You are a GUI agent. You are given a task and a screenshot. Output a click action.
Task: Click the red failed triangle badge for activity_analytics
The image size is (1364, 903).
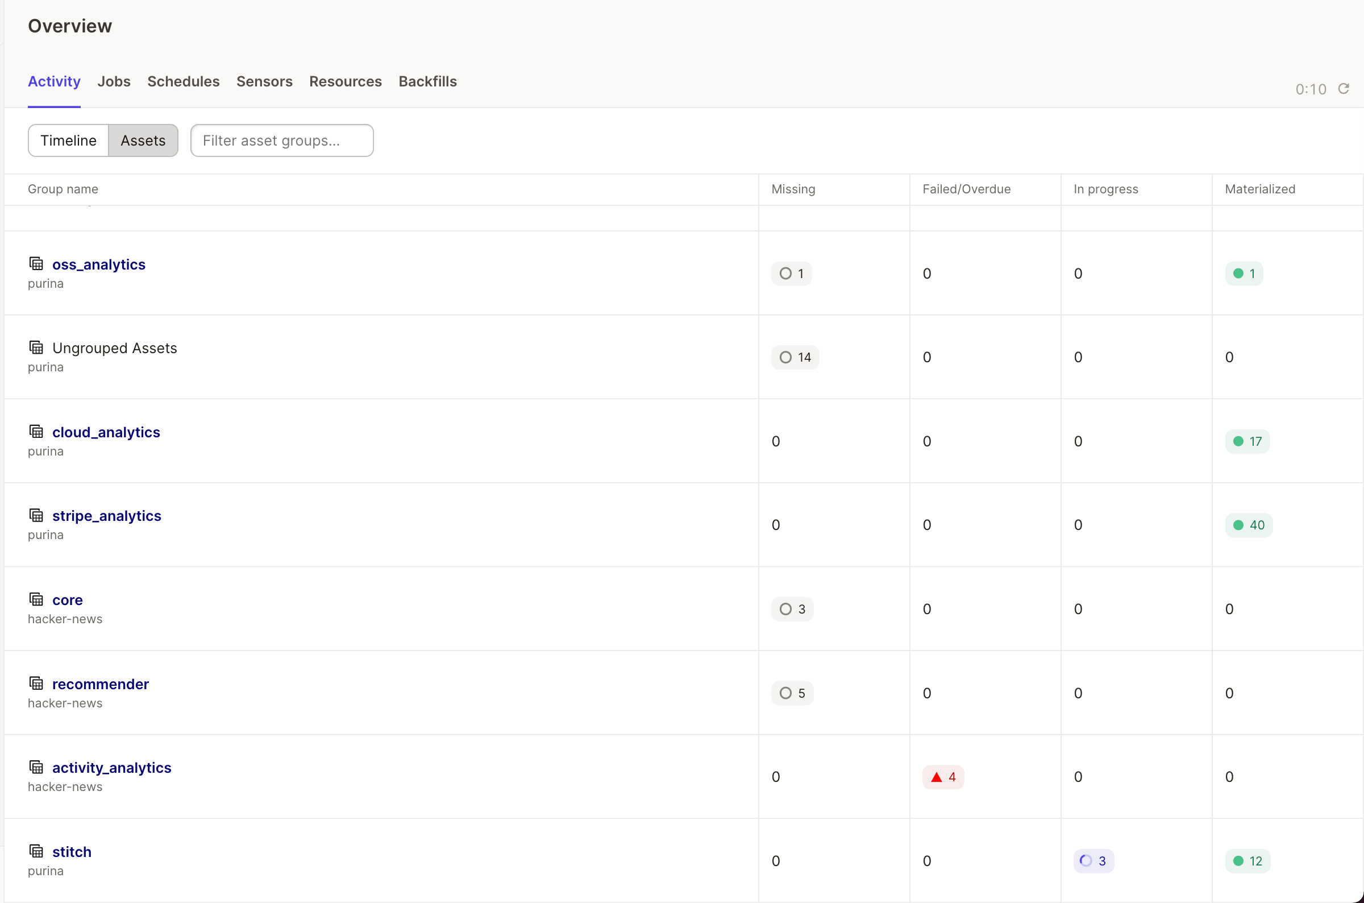(x=943, y=777)
